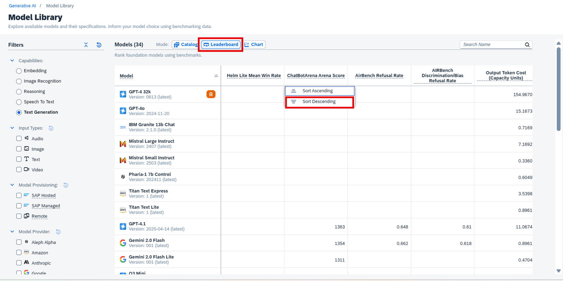
Task: Open the GPT-4.1 model entry
Action: pyautogui.click(x=137, y=224)
